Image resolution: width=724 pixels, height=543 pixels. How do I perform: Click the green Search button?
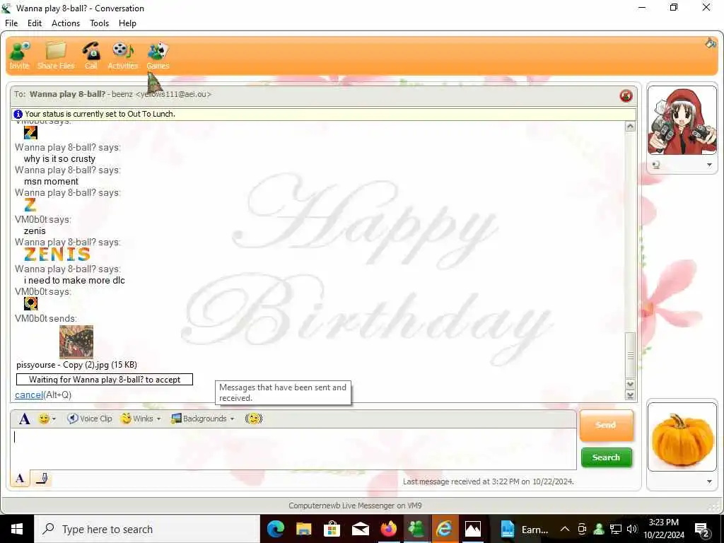pos(606,457)
